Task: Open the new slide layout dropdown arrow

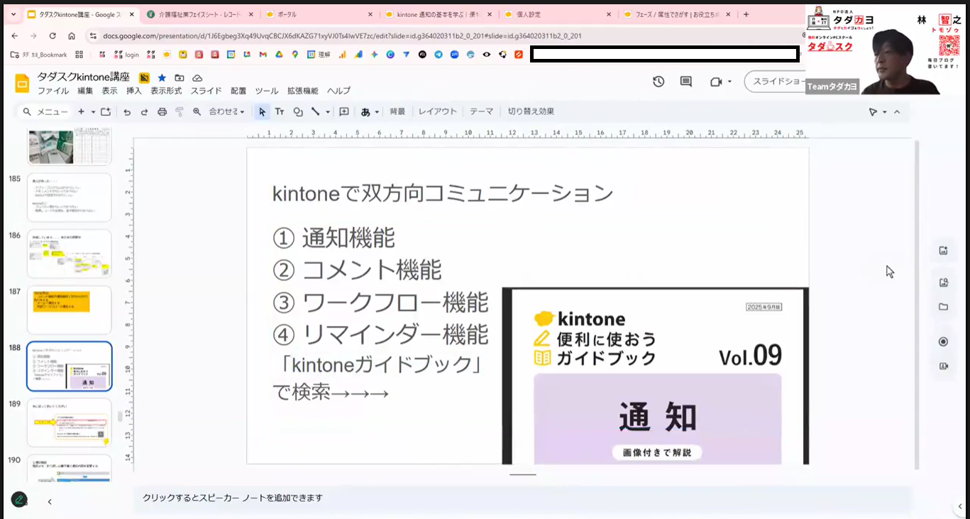Action: click(x=93, y=112)
